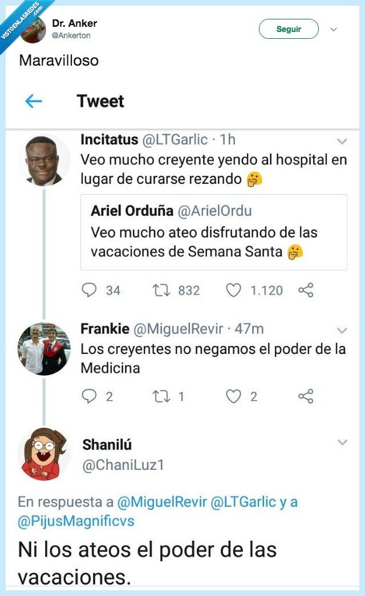This screenshot has width=365, height=596.
Task: Expand options chevron on Incitatus's tweet
Action: point(342,139)
